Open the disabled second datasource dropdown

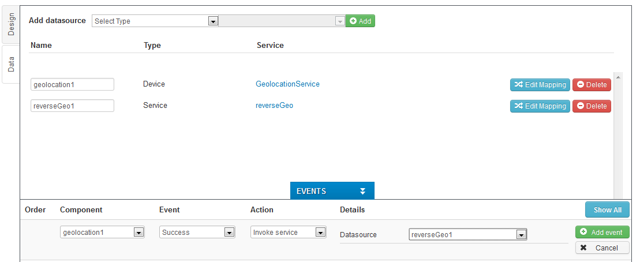282,21
